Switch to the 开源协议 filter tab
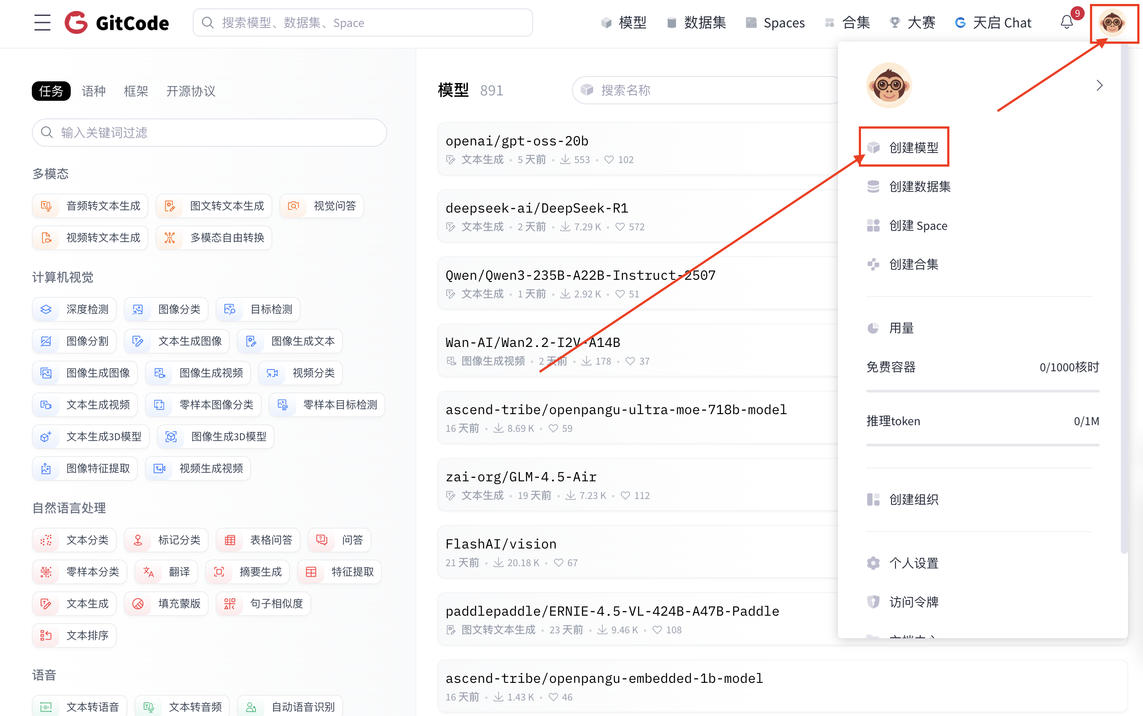1143x716 pixels. tap(191, 91)
